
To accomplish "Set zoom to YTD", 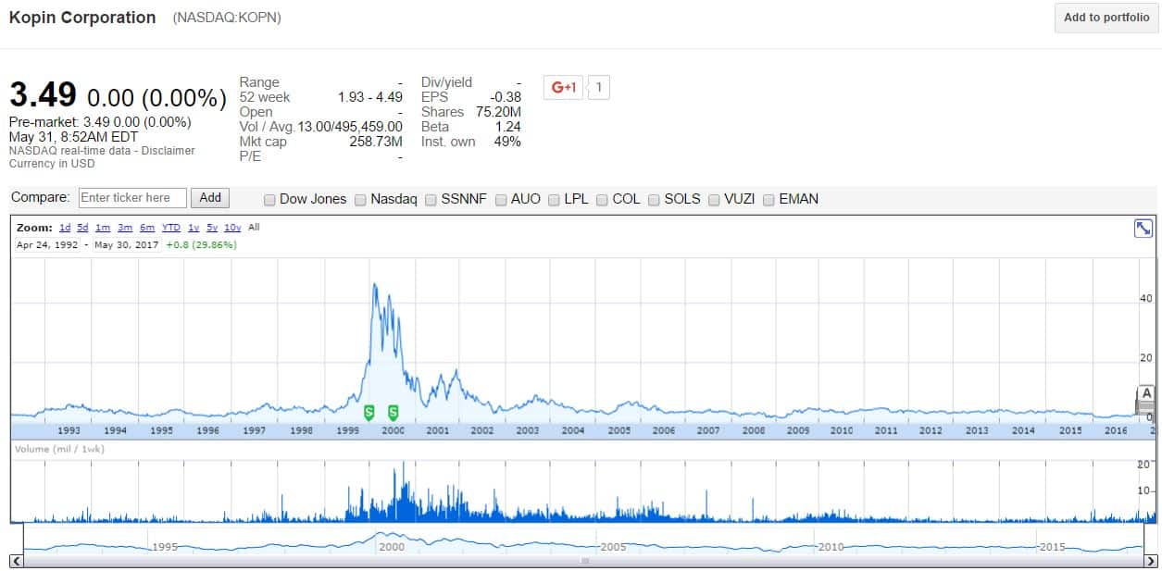I will coord(171,228).
